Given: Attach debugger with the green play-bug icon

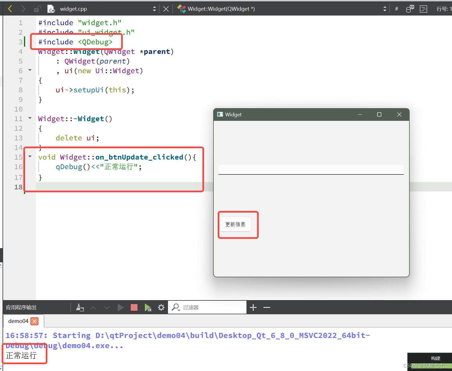Looking at the screenshot, I should [148, 307].
